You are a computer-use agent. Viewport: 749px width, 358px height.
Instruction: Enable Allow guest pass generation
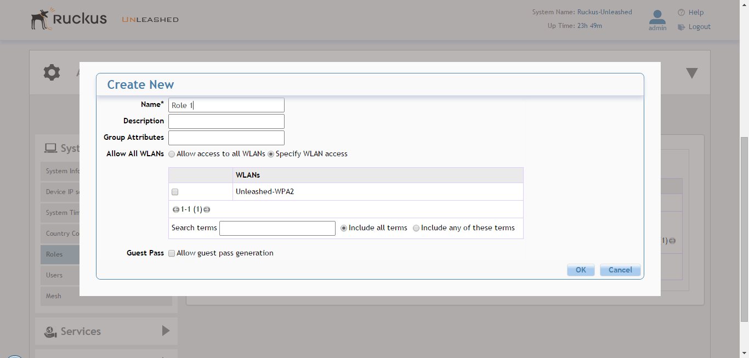[172, 253]
